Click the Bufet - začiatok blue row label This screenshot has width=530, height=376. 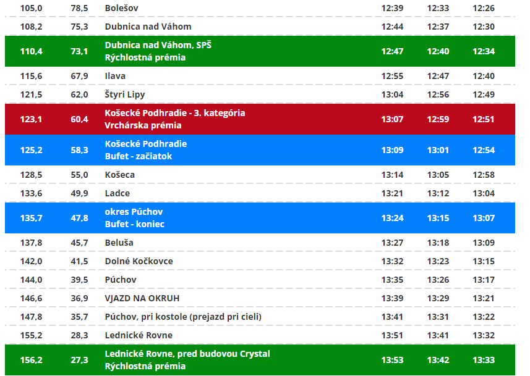[139, 156]
